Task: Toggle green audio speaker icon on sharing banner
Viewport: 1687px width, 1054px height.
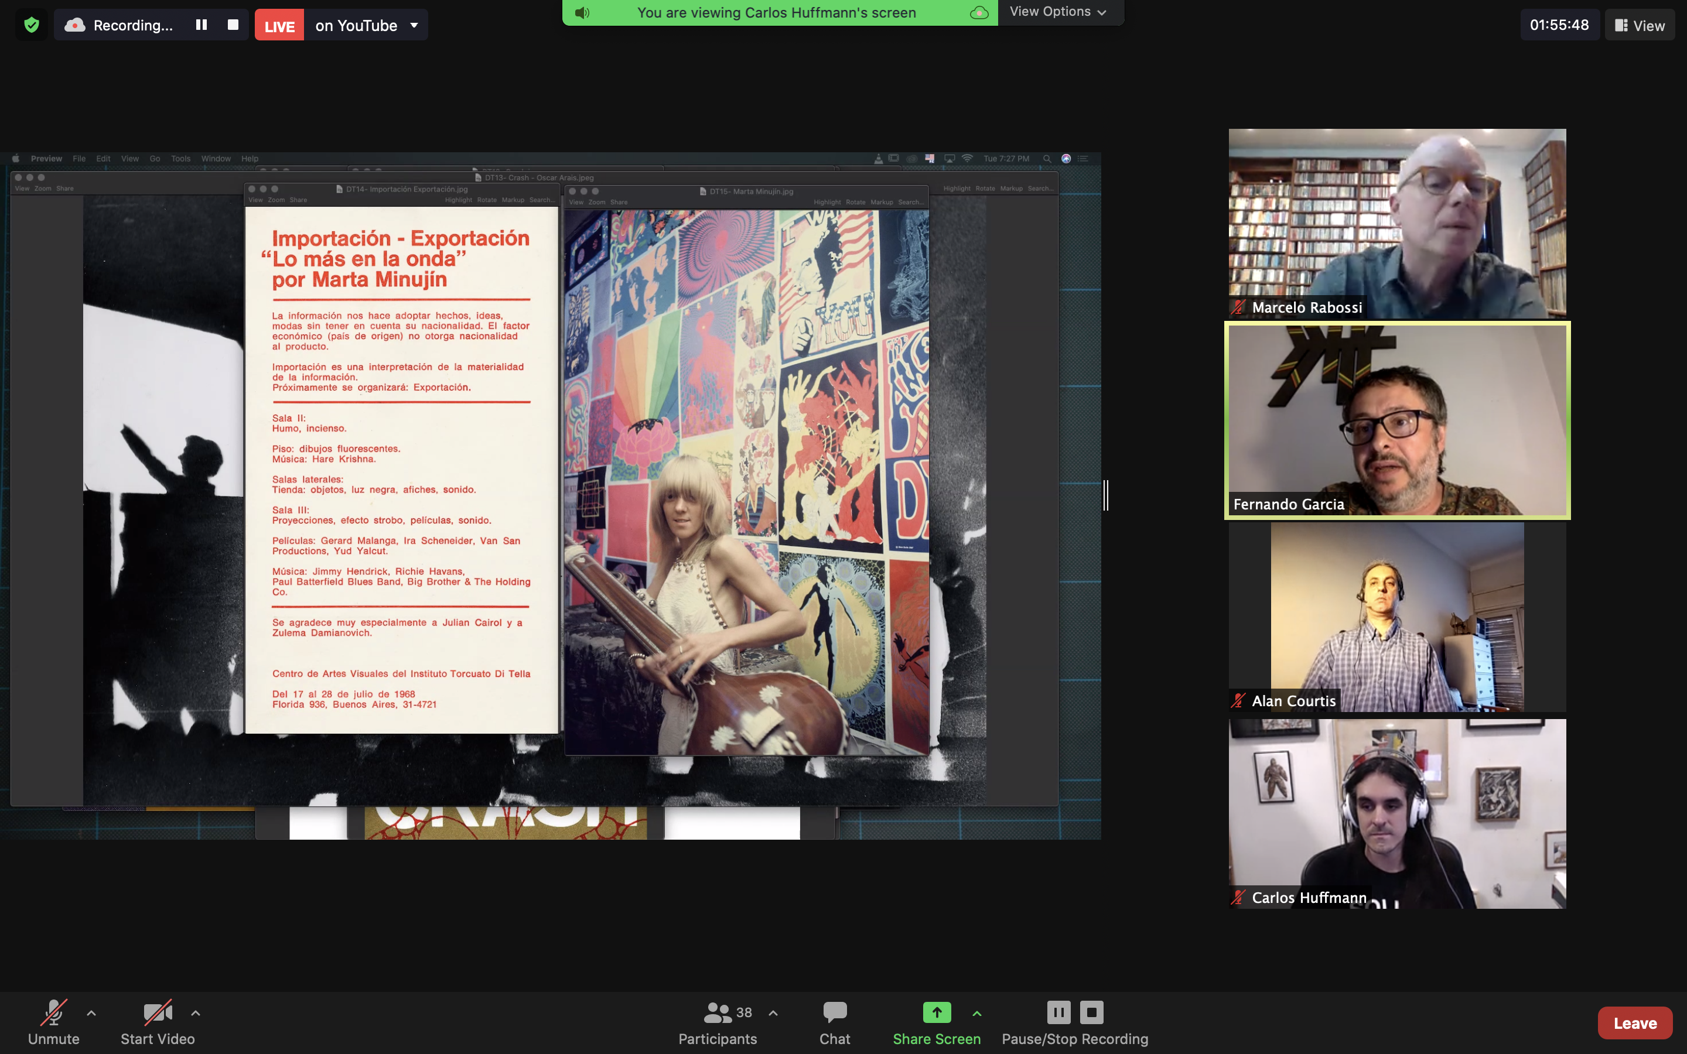Action: pos(583,12)
